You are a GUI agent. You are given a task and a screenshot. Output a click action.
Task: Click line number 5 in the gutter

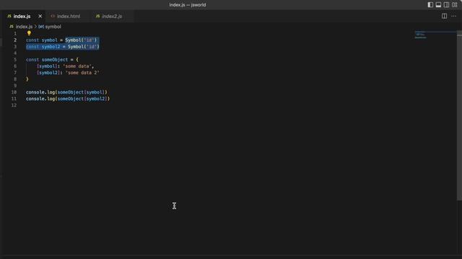15,60
